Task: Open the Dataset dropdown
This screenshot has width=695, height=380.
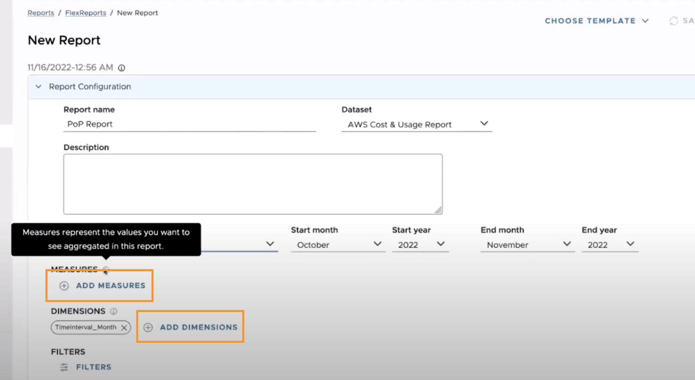Action: pos(417,124)
